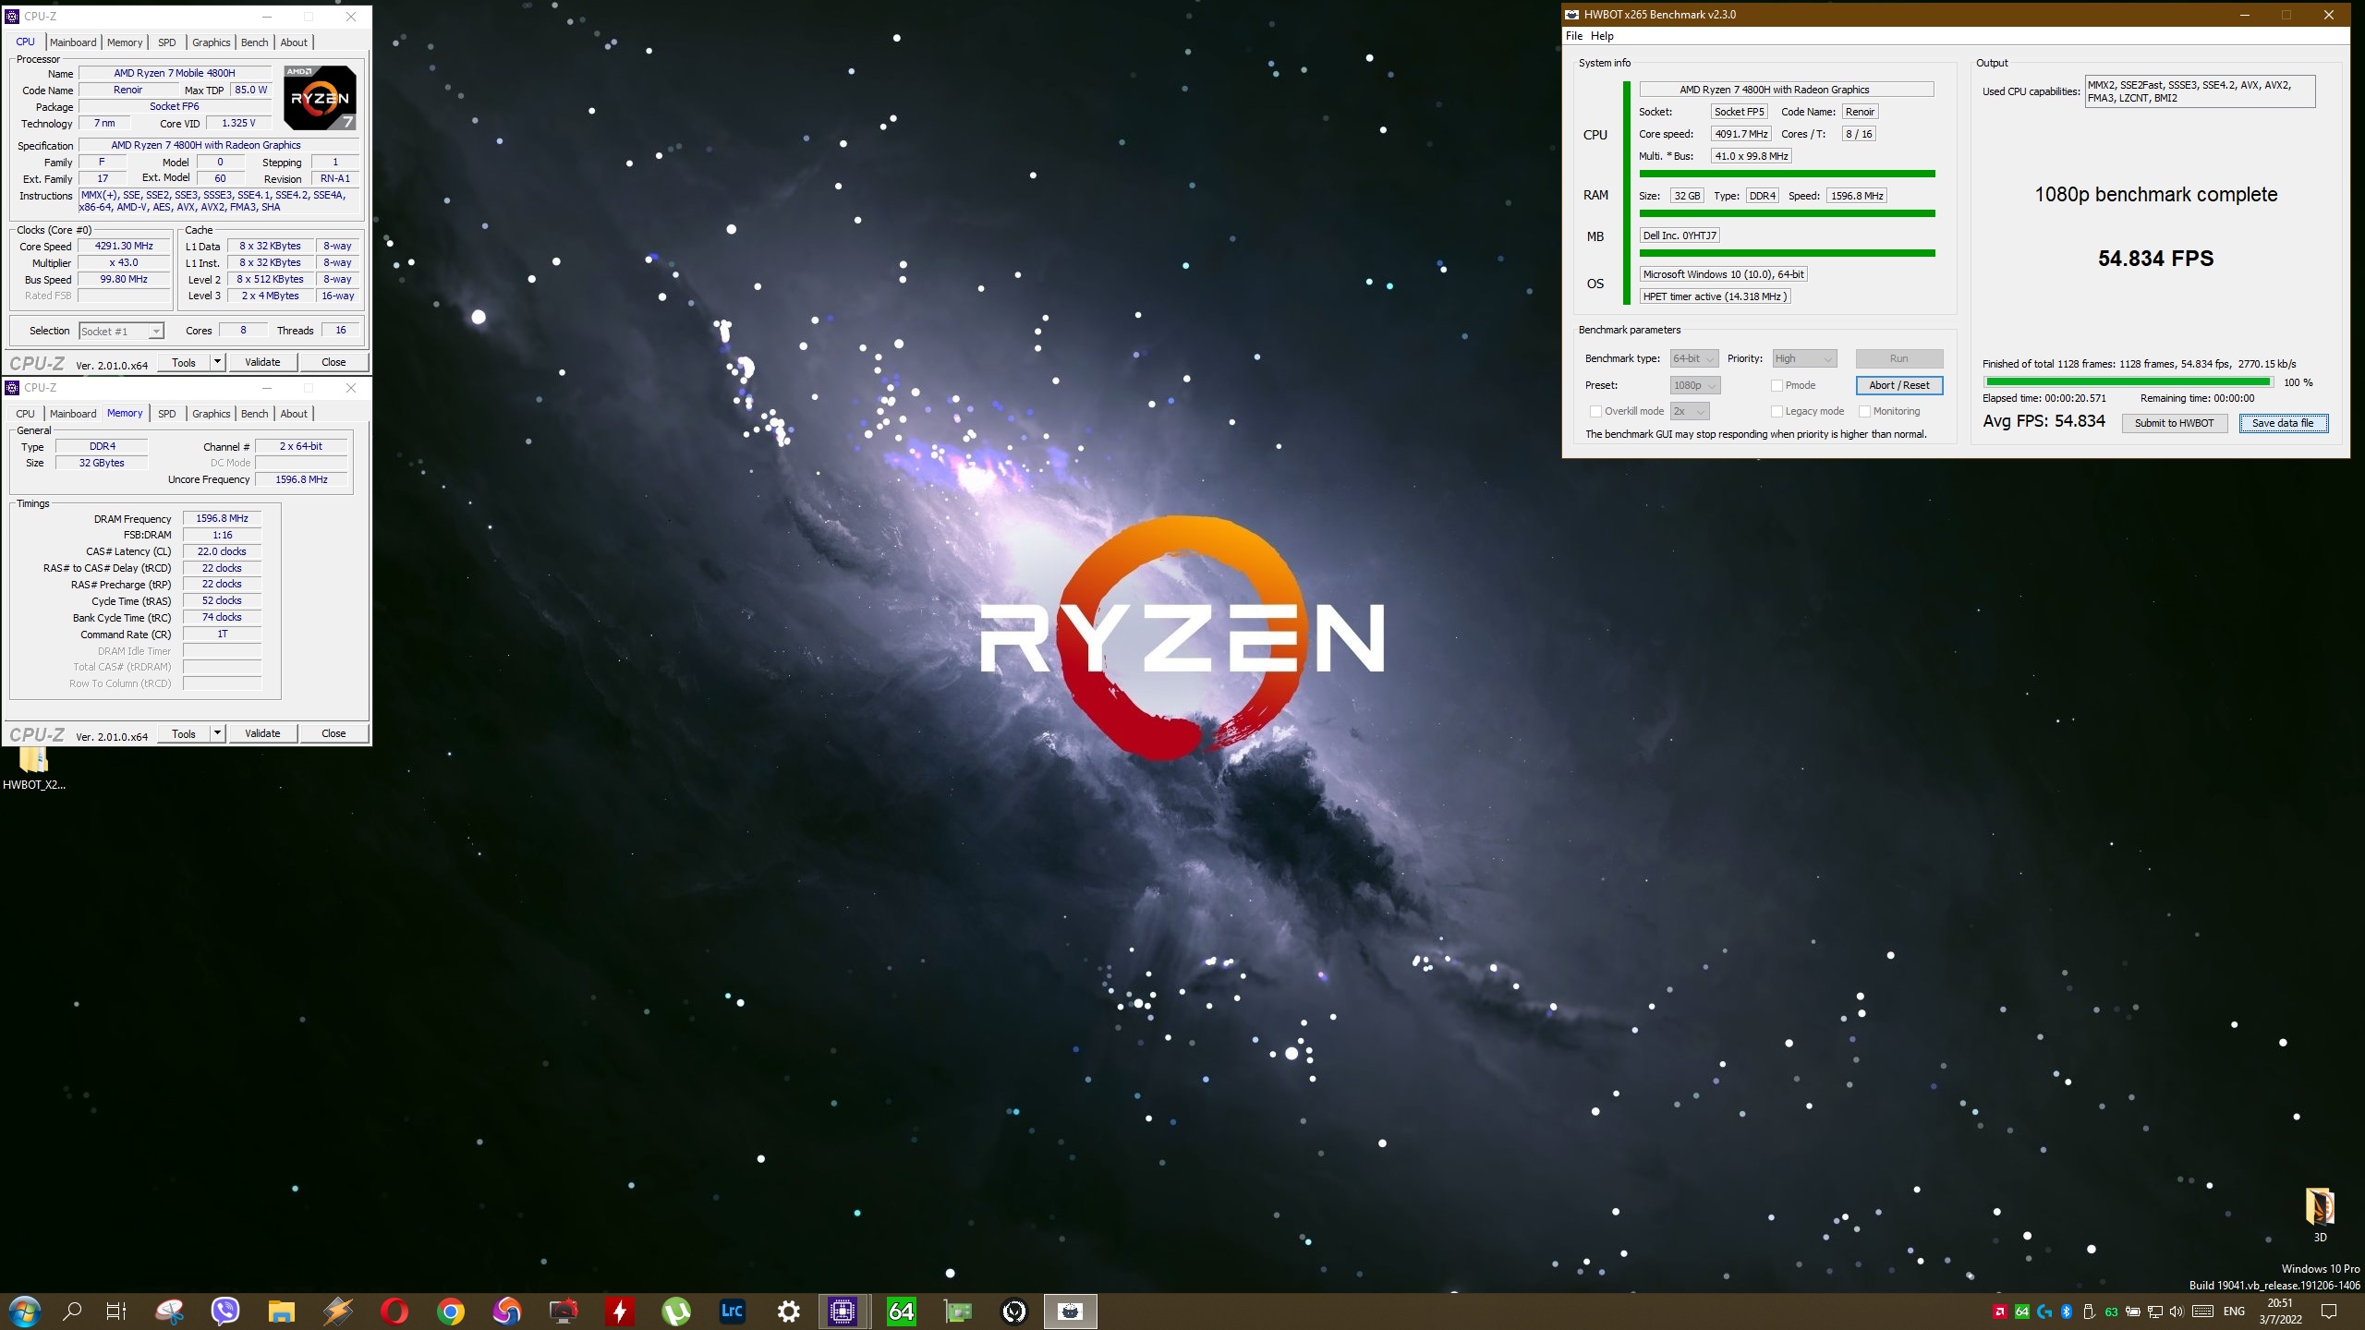The image size is (2365, 1330).
Task: Click Close button in lower CPU-Z window
Action: tap(334, 733)
